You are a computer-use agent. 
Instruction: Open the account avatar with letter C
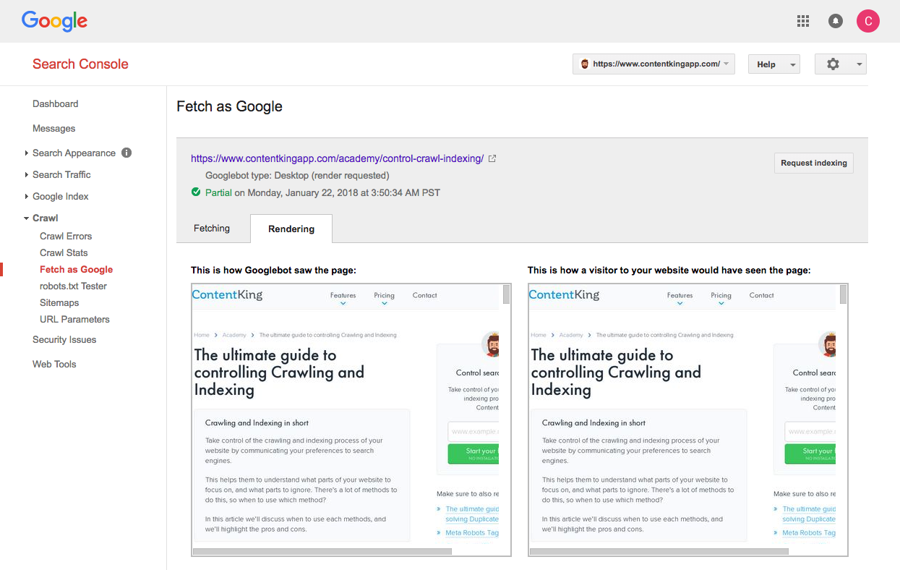868,21
